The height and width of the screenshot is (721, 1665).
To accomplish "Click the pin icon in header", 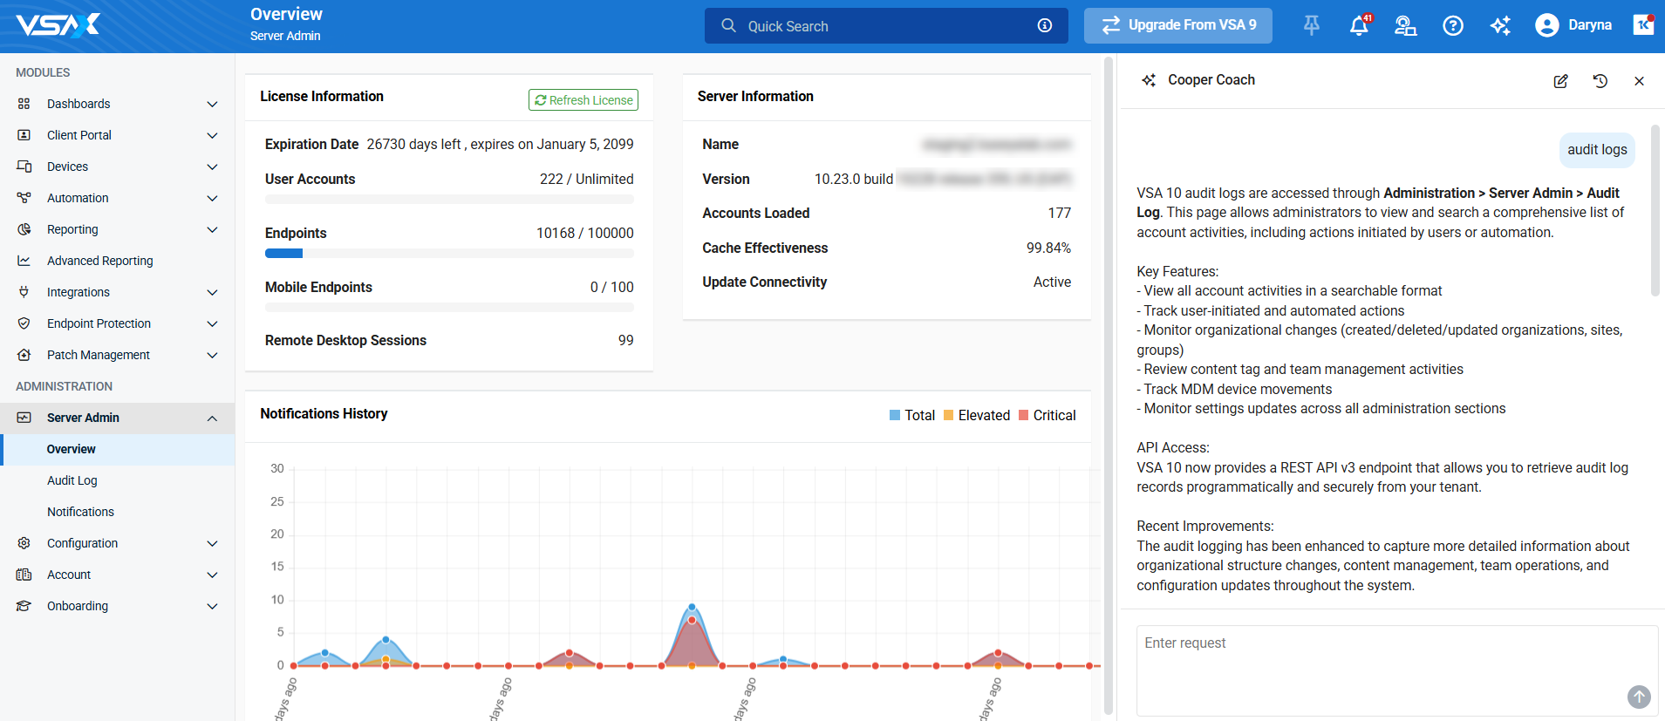I will click(x=1311, y=26).
